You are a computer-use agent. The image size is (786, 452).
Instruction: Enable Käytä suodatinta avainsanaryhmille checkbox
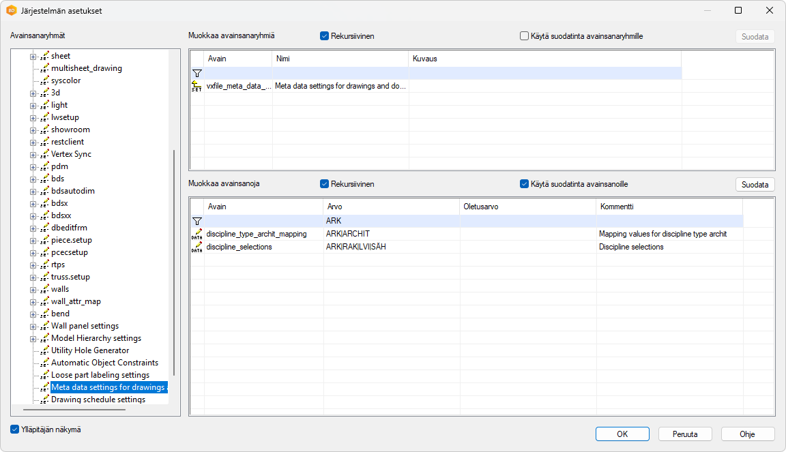point(524,36)
